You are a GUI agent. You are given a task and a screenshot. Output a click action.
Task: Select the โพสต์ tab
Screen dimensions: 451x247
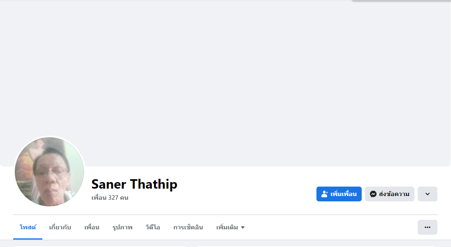[28, 227]
